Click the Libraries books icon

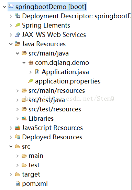(24, 118)
